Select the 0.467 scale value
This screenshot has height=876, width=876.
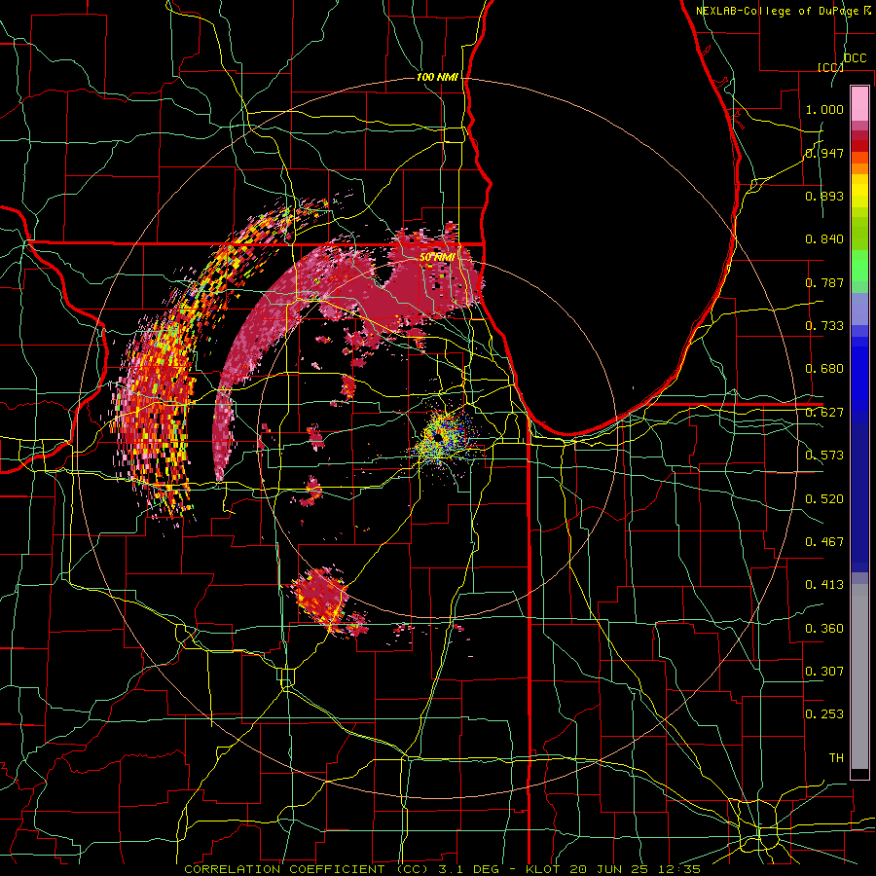point(824,542)
